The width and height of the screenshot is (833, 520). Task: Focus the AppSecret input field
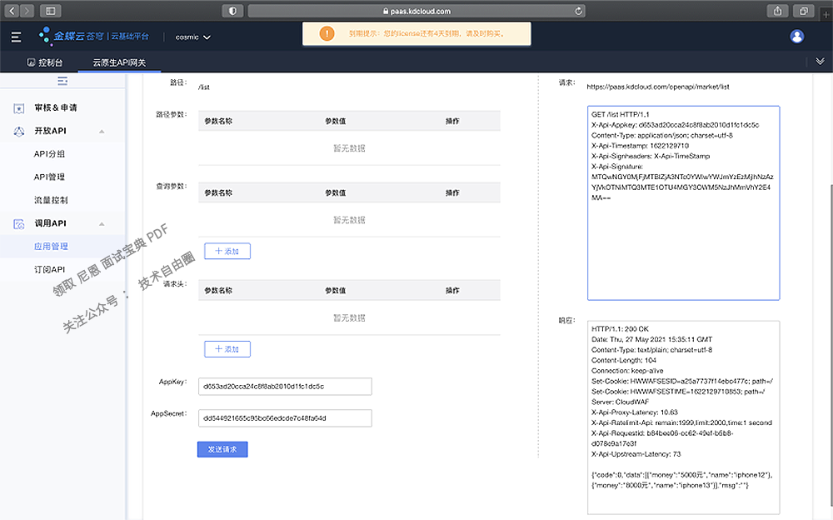[285, 417]
